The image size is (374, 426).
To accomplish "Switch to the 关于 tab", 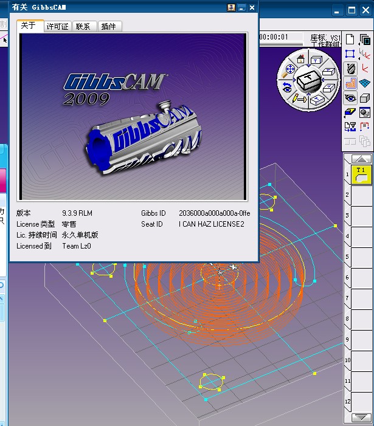I will [x=30, y=26].
